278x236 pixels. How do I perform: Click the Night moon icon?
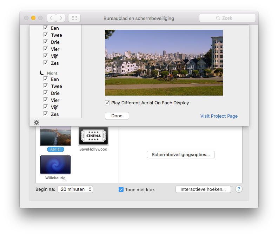[x=42, y=72]
